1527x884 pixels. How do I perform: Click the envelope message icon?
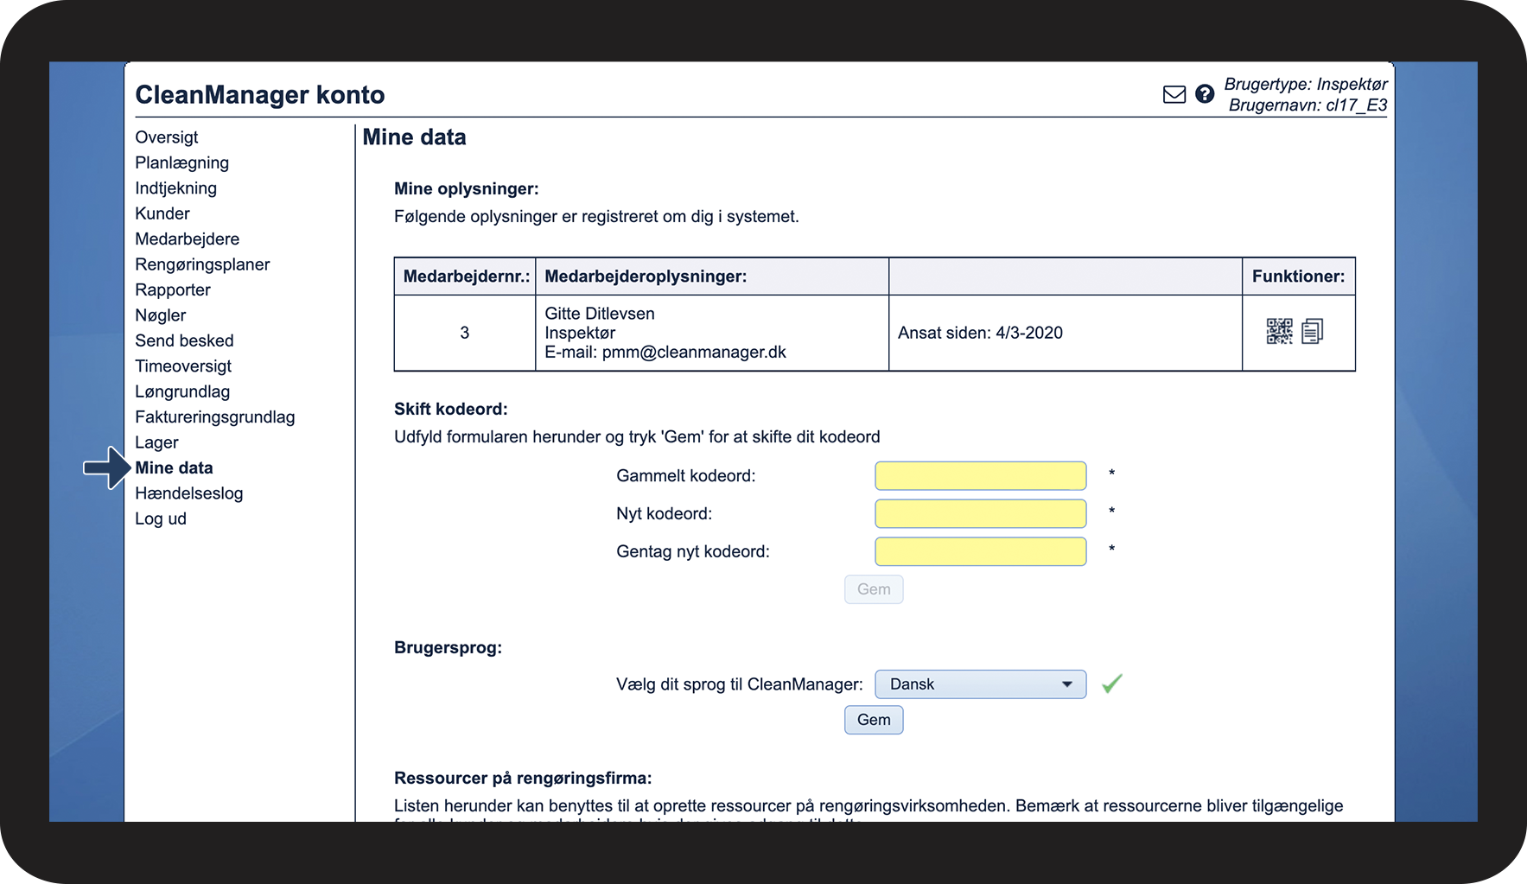1174,94
